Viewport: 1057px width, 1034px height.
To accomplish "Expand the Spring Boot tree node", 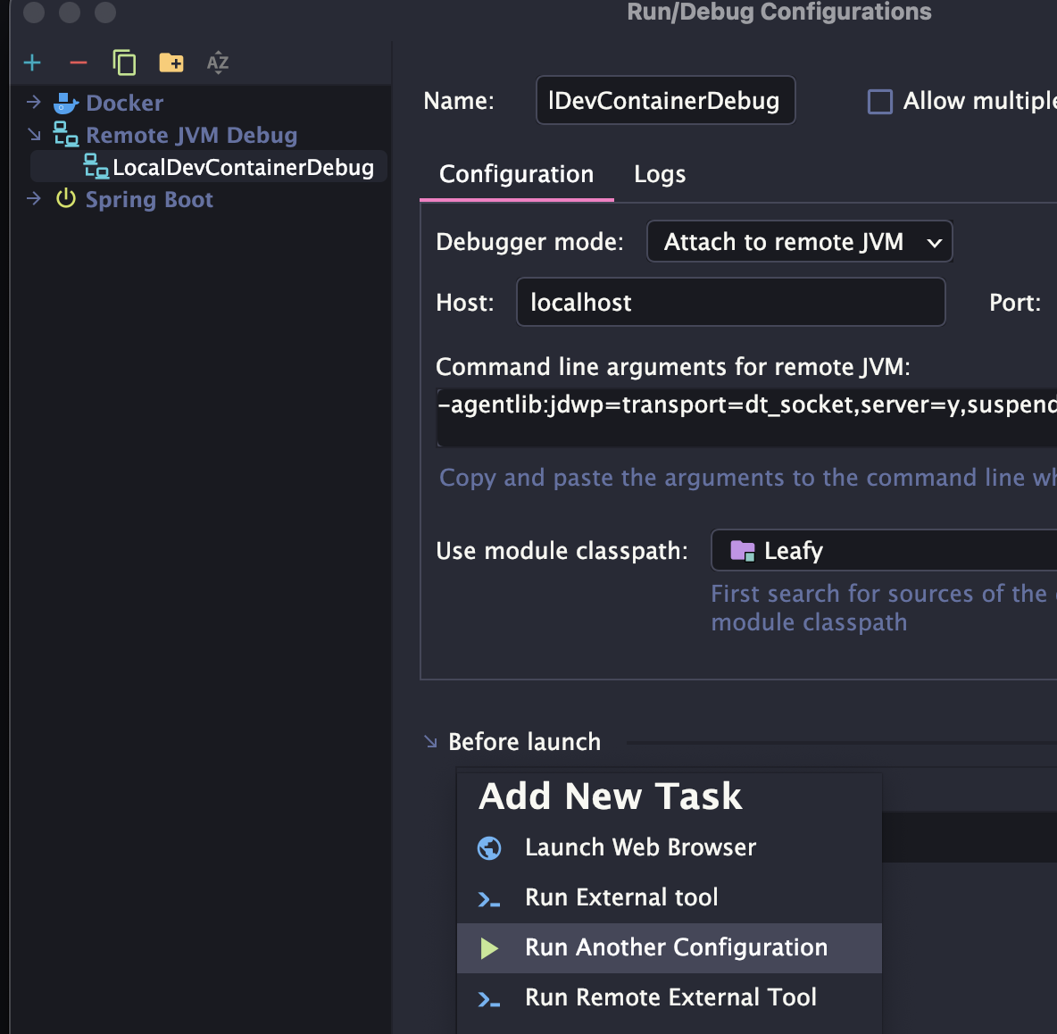I will tap(34, 199).
